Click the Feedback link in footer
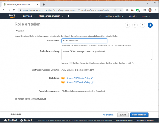Screen dimensions: 159x123 click(13, 120)
